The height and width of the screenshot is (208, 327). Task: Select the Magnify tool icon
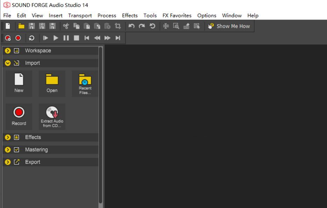click(176, 26)
